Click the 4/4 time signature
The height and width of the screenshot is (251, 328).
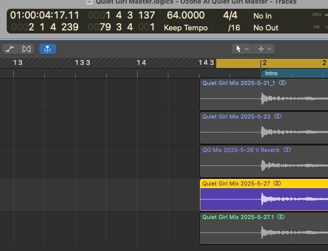click(230, 15)
